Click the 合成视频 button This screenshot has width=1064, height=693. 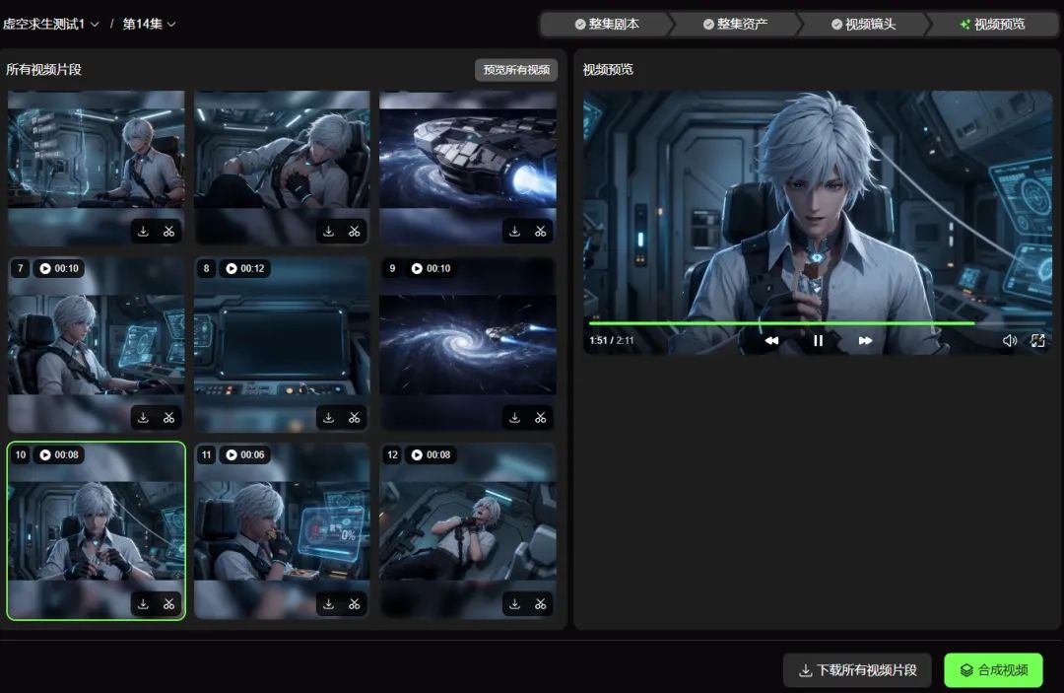tap(993, 670)
